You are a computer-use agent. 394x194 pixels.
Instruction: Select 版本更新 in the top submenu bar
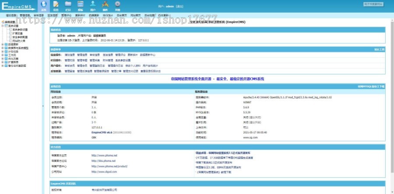point(163,16)
